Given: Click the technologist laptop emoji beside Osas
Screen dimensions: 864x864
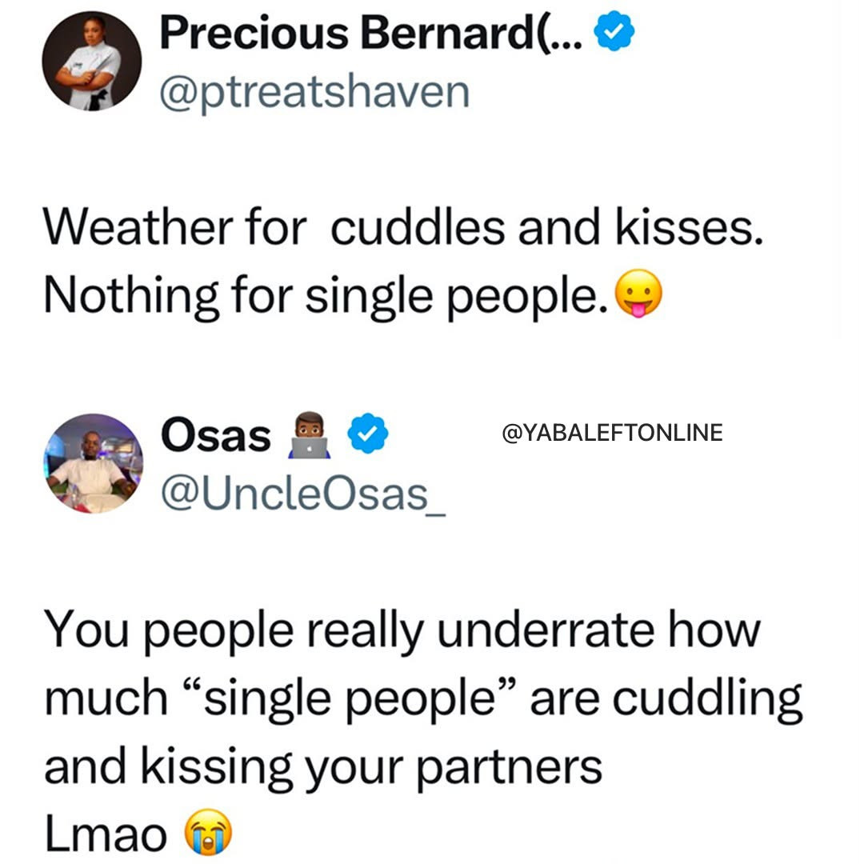Looking at the screenshot, I should 310,435.
